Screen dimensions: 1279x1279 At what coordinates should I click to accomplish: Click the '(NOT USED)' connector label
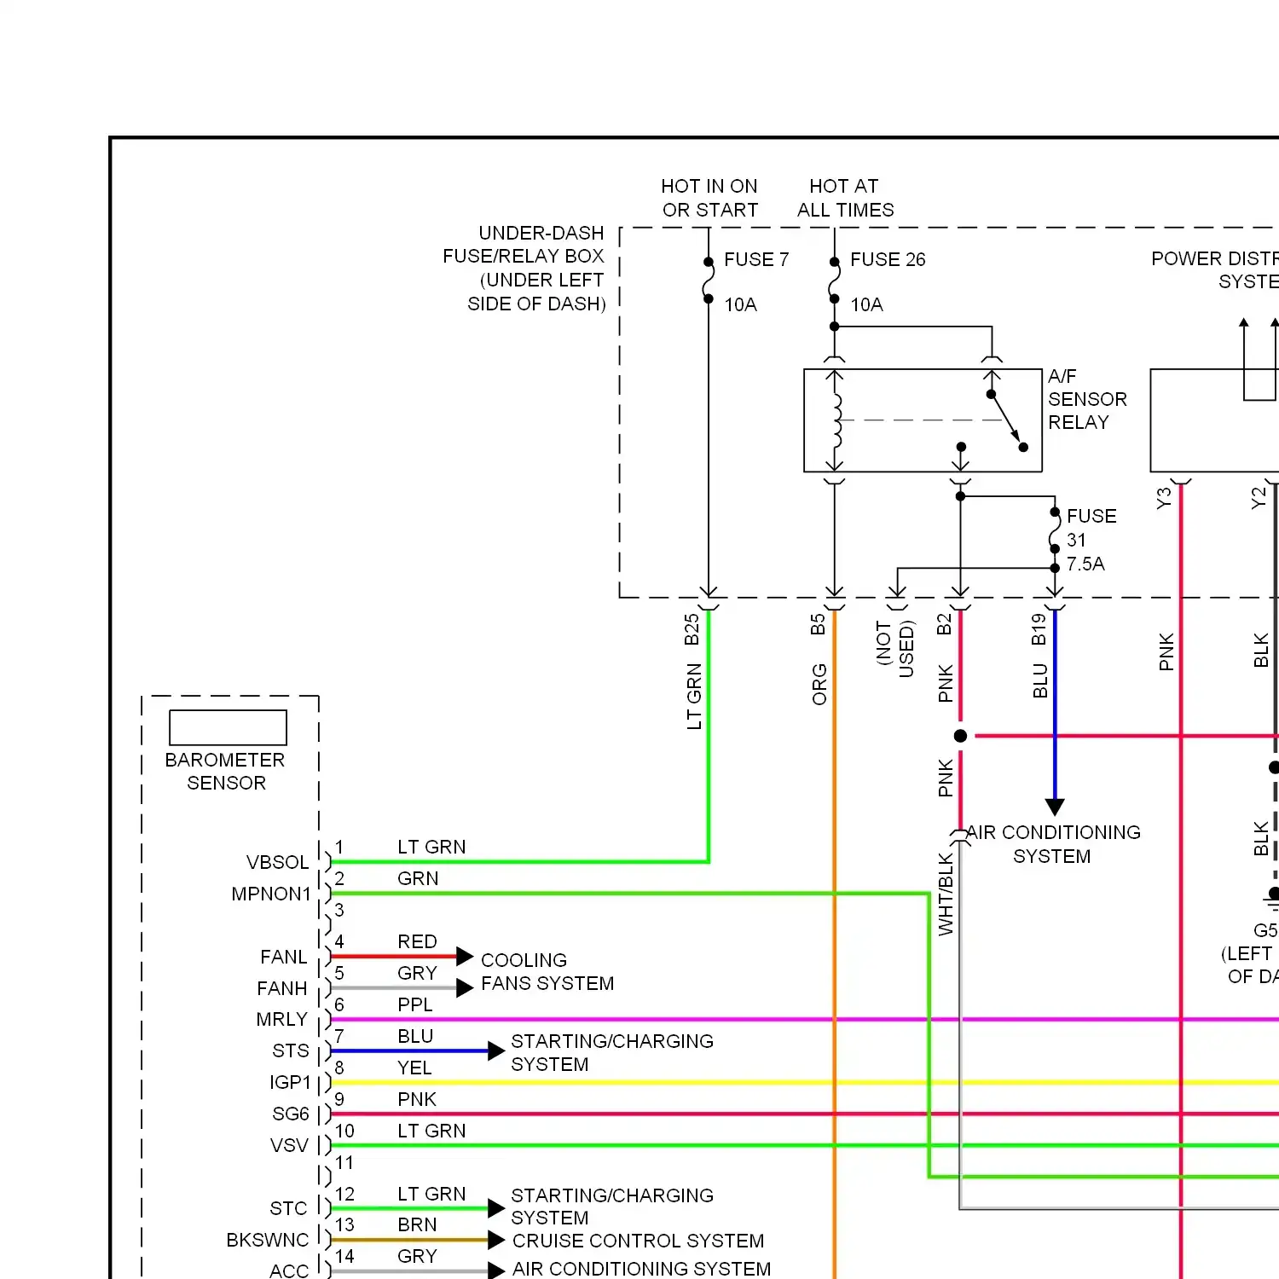[895, 648]
